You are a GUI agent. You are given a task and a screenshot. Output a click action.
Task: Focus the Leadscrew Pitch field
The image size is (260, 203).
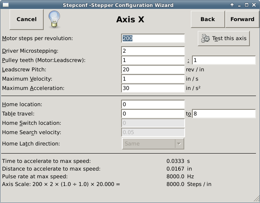[x=153, y=70]
